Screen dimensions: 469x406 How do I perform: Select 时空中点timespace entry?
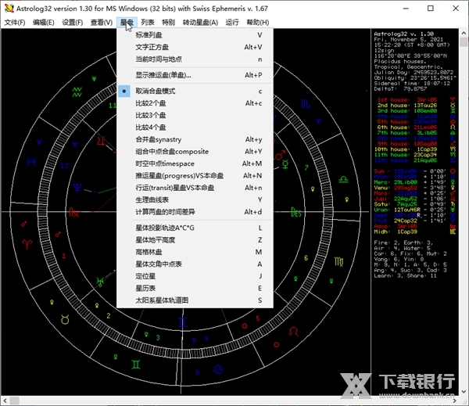pos(195,163)
